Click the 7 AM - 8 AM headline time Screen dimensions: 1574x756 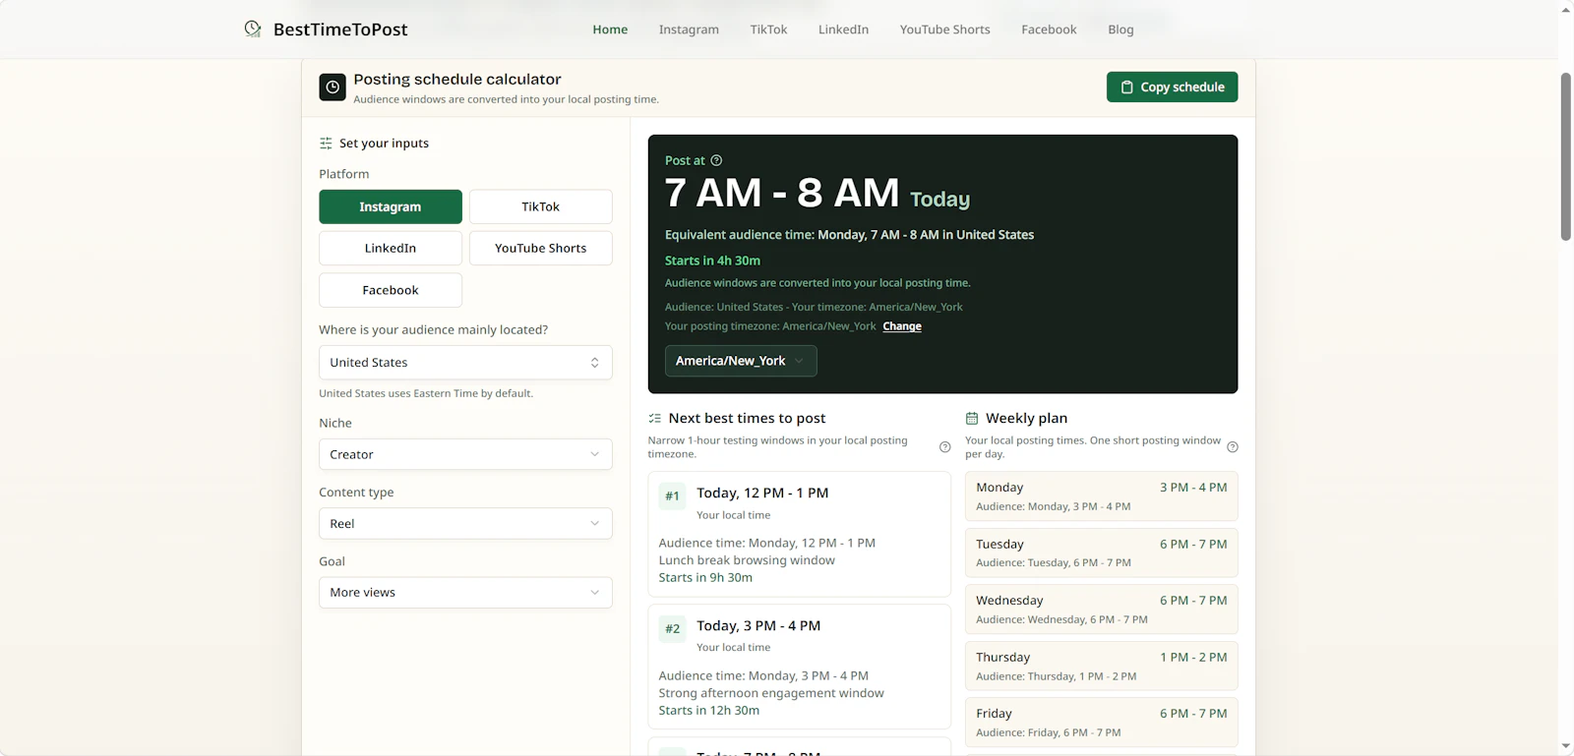pos(782,194)
